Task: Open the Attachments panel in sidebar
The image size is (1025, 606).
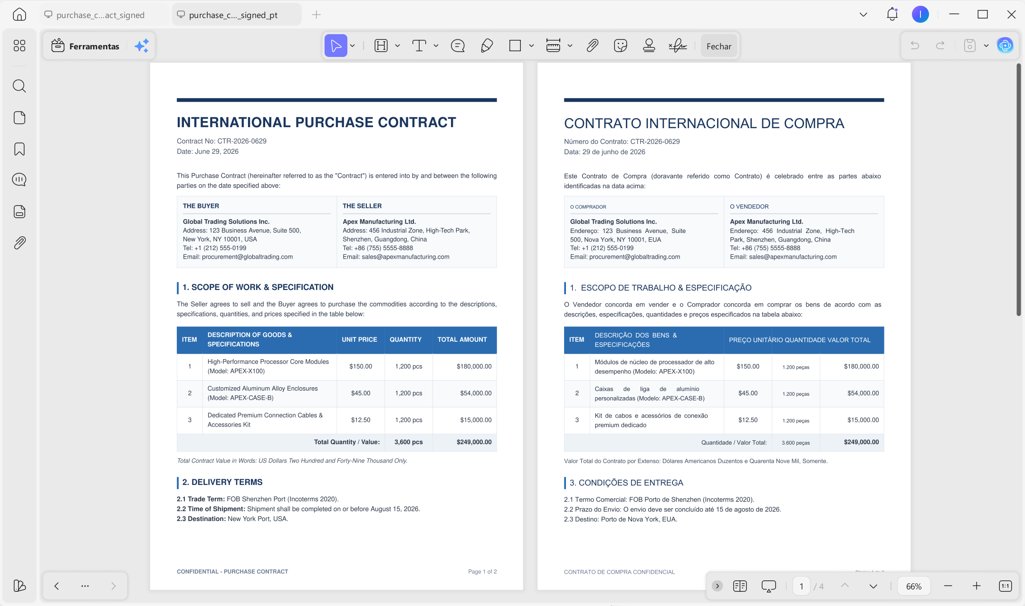Action: point(19,243)
